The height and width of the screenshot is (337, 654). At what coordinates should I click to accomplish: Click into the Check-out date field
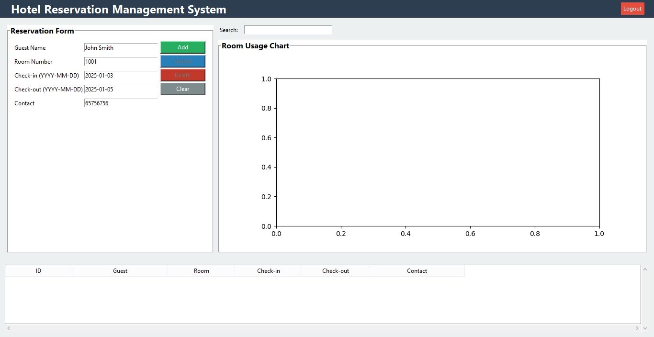click(121, 90)
